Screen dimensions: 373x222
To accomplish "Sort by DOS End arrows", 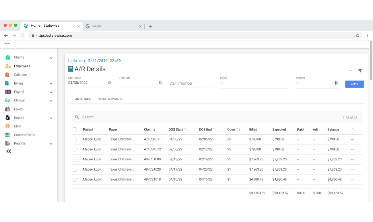I will coord(215,130).
